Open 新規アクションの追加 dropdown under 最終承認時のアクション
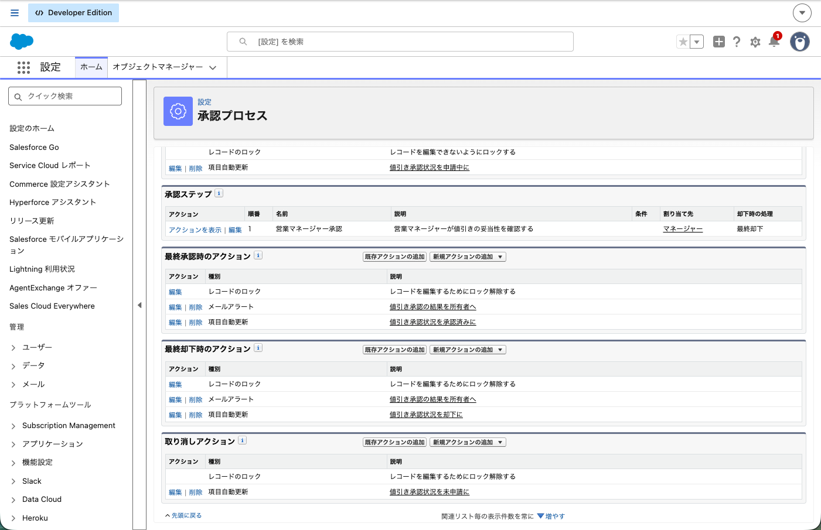The image size is (821, 530). 468,257
